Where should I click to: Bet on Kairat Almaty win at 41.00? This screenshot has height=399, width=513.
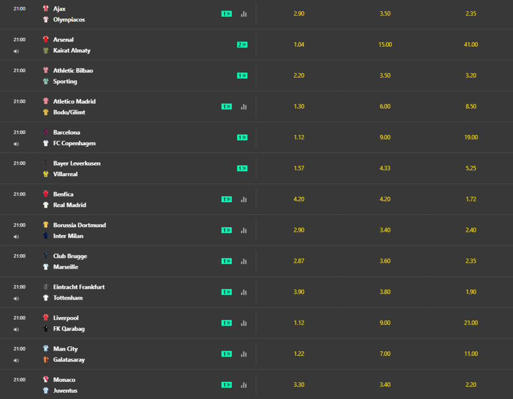(470, 45)
